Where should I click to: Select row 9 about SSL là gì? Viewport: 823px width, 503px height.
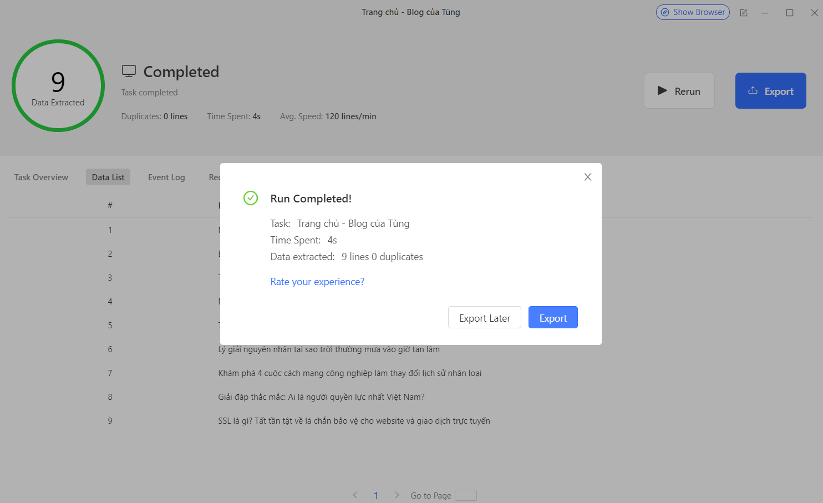(354, 421)
